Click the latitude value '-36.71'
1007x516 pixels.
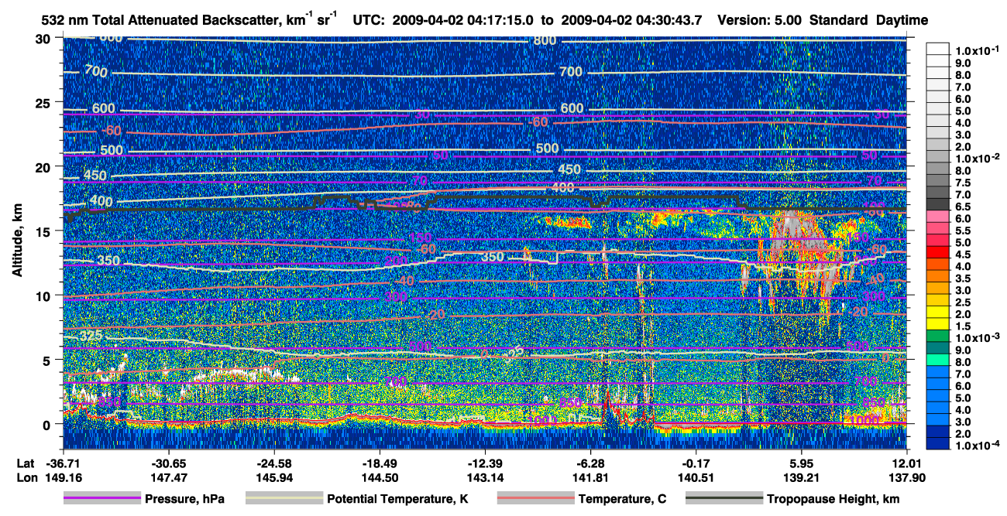point(63,463)
